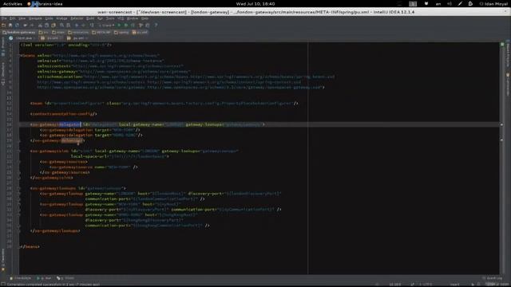Image resolution: width=511 pixels, height=287 pixels.
Task: Open the Code menu
Action: pyautogui.click(x=49, y=18)
